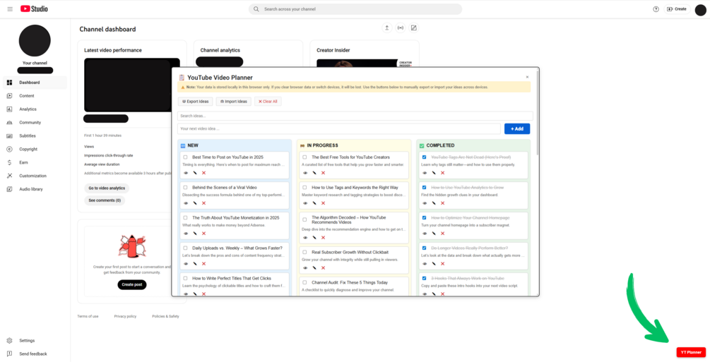
Task: Open Content in the sidebar
Action: (x=35, y=96)
